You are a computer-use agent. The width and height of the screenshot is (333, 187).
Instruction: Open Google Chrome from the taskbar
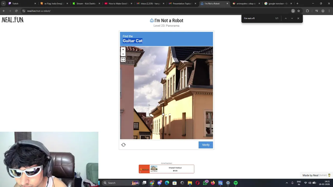click(x=152, y=183)
